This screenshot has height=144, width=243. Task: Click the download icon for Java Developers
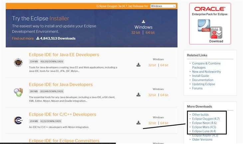tap(138, 95)
